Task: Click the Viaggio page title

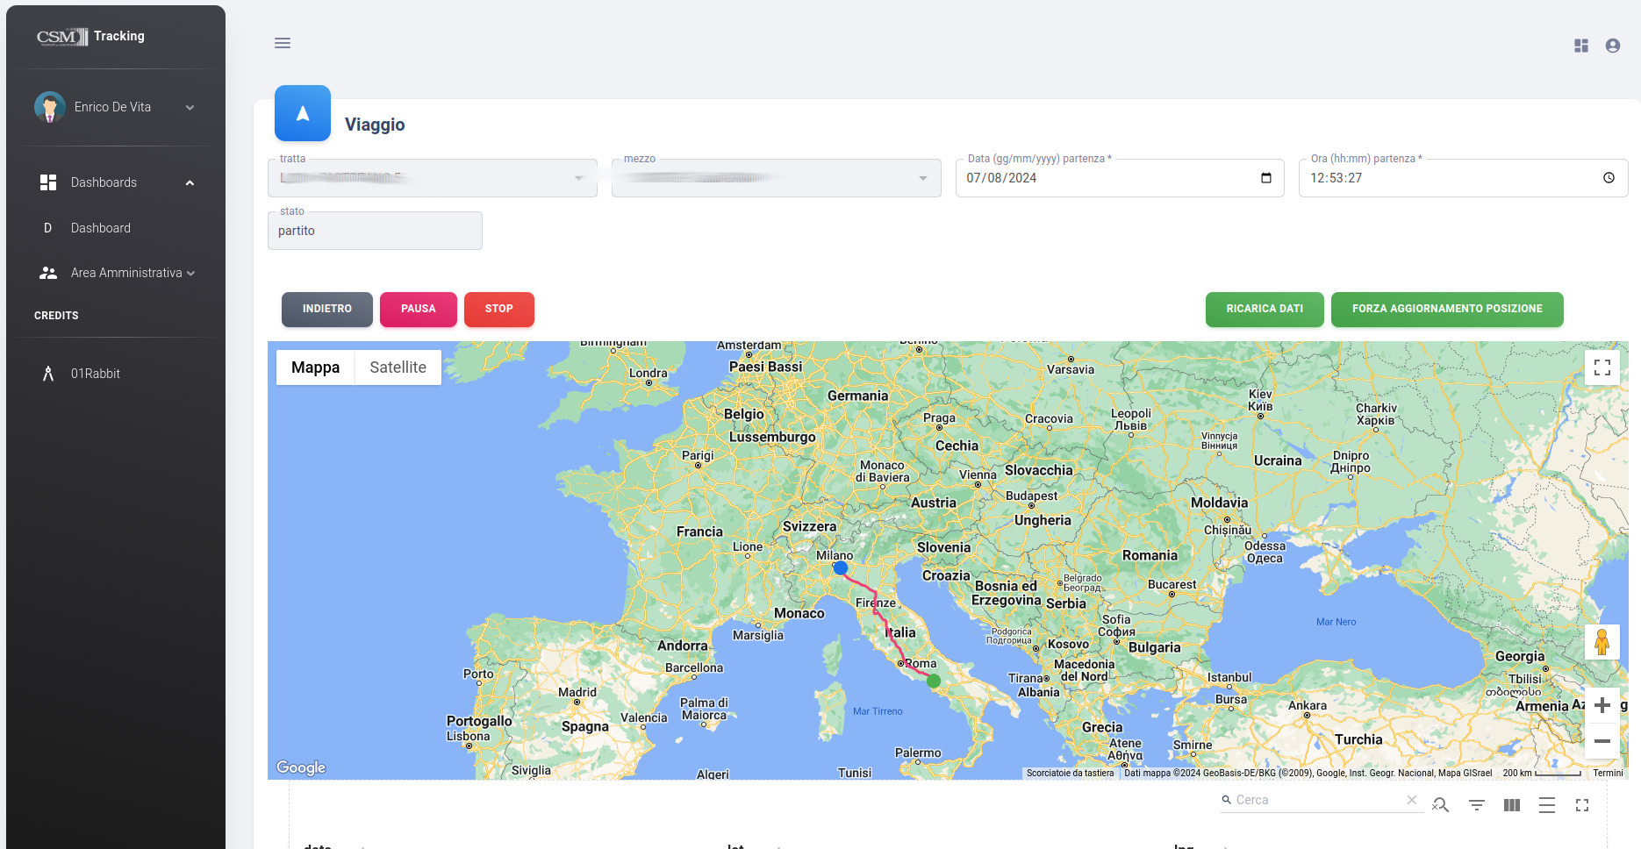Action: [x=375, y=125]
